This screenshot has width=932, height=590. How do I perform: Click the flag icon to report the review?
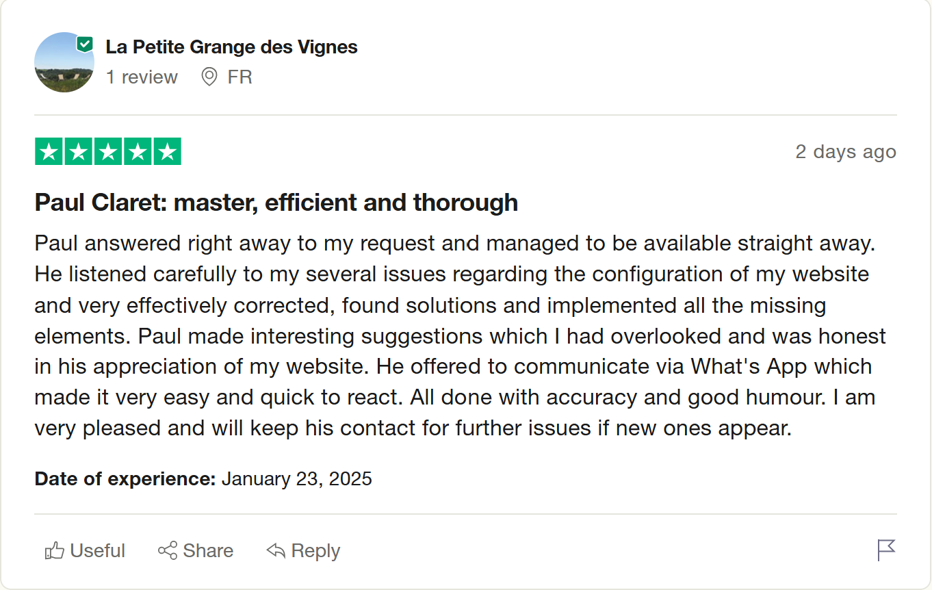tap(887, 550)
